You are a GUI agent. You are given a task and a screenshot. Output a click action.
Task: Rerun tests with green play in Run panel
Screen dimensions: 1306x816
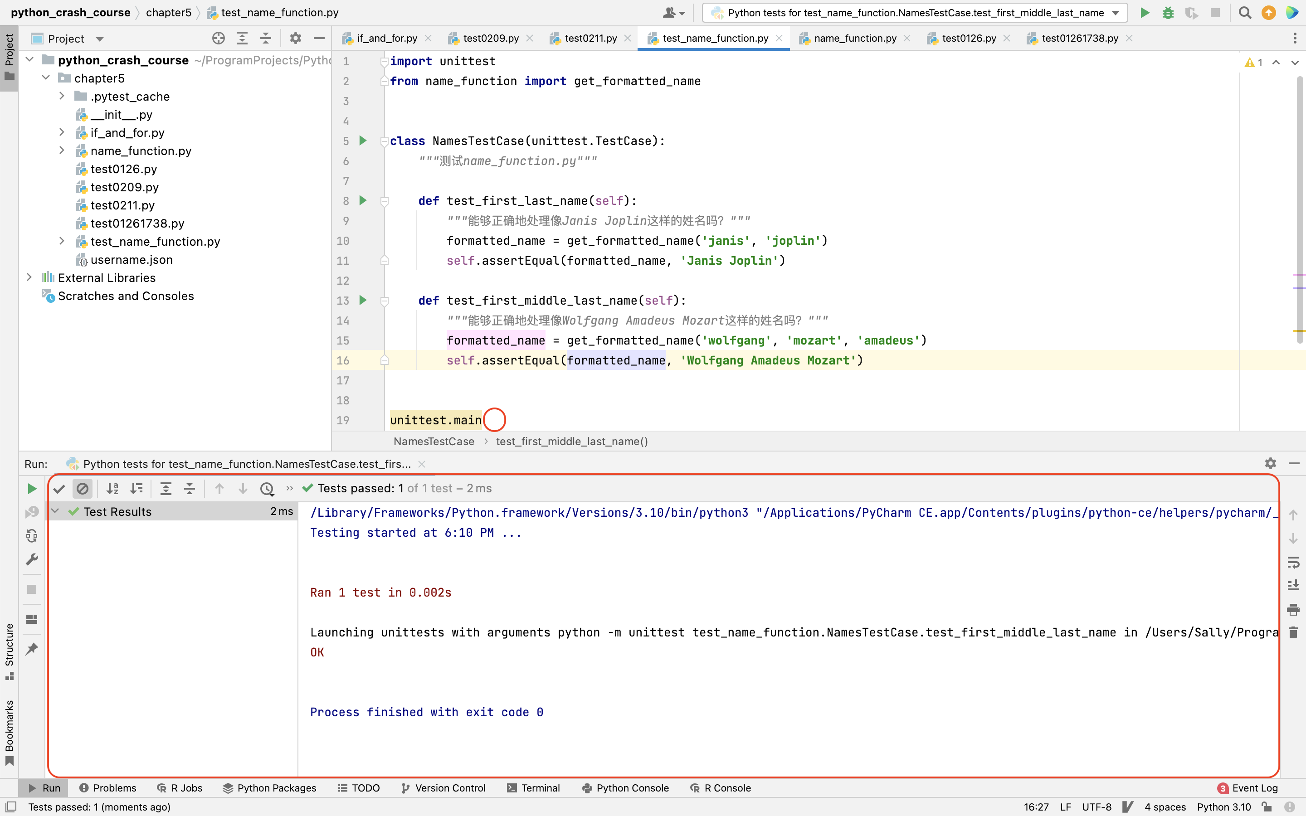point(32,488)
